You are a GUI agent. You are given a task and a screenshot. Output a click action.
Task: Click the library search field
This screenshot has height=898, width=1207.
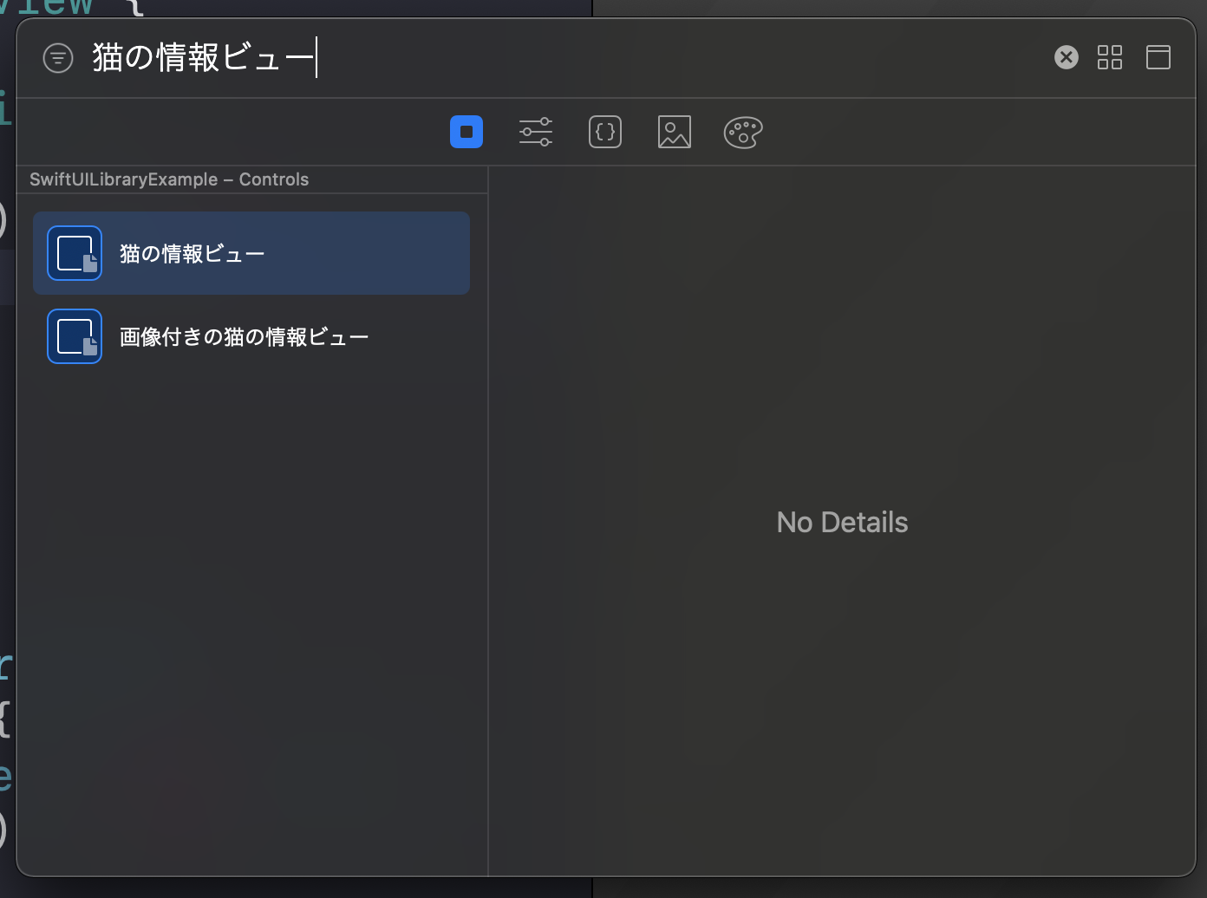tap(564, 57)
